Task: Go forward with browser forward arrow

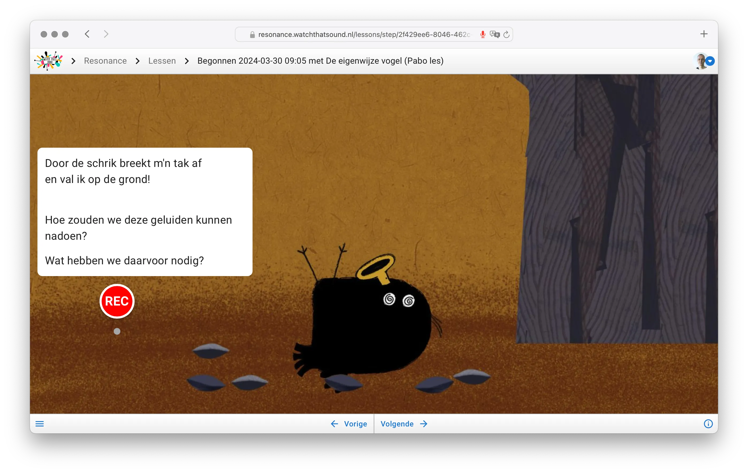Action: (x=106, y=34)
